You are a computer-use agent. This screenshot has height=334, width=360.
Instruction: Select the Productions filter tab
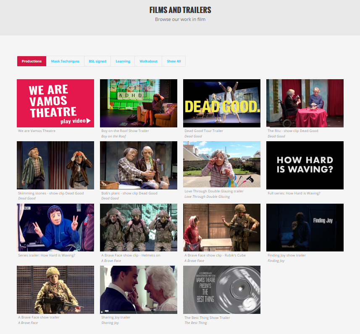(32, 61)
